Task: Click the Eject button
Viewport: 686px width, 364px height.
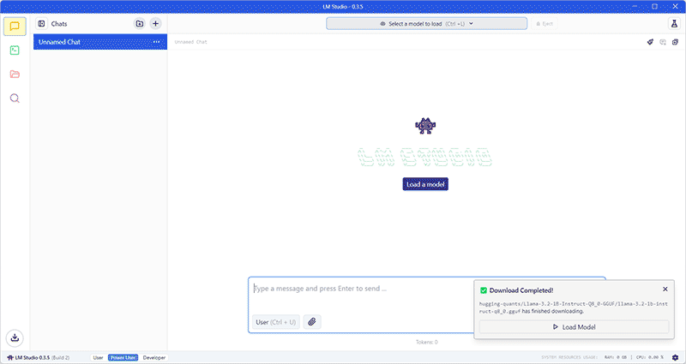Action: (545, 24)
